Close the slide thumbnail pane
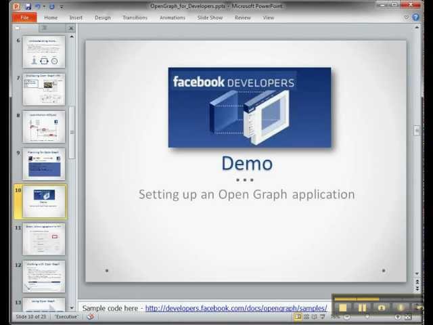433x325 pixels. pos(71,28)
